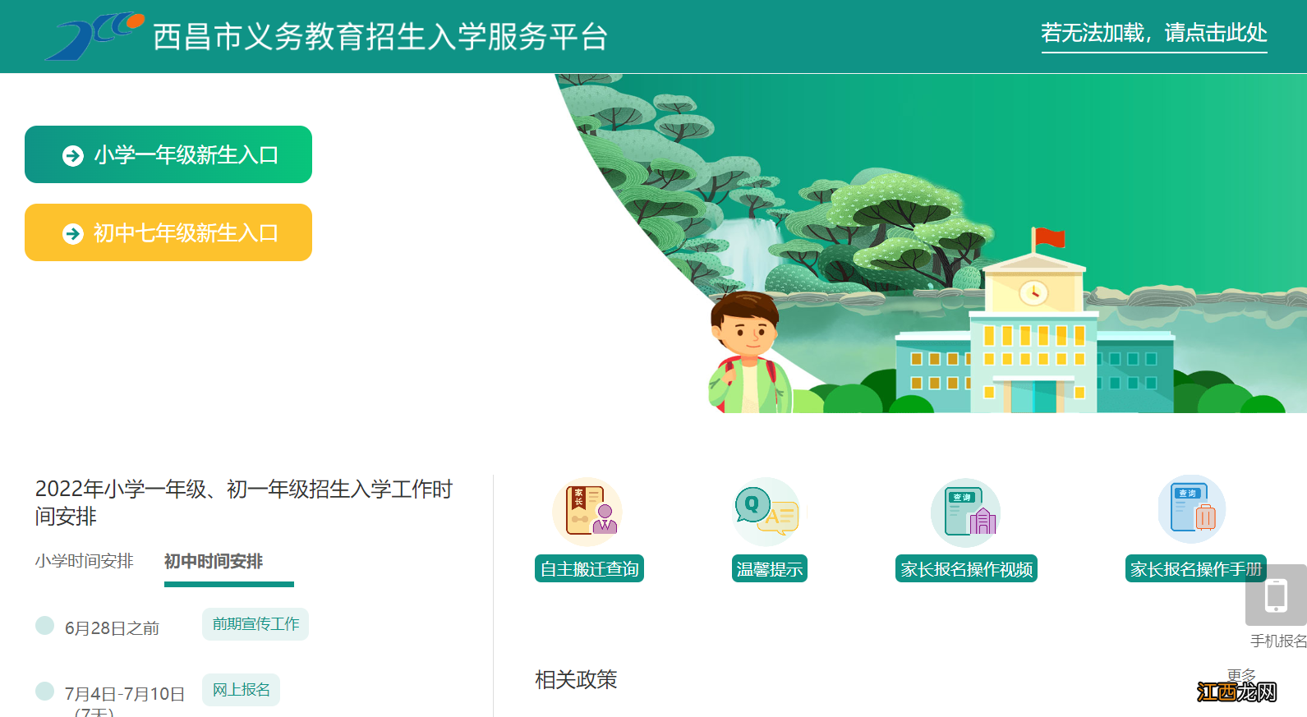Click 若无法加载，请点击此处 link
Viewport: 1307px width, 717px height.
(1154, 34)
